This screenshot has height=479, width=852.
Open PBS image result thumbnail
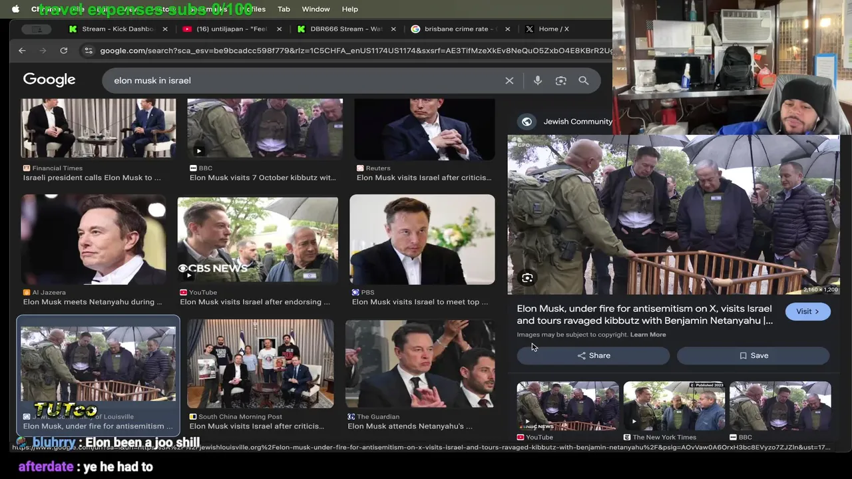[x=422, y=239]
